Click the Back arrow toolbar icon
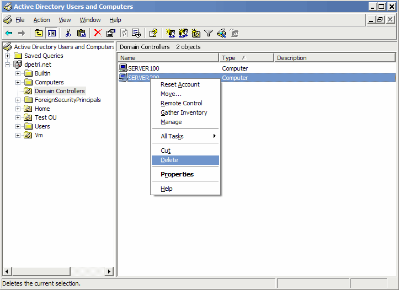The width and height of the screenshot is (399, 290). 9,33
